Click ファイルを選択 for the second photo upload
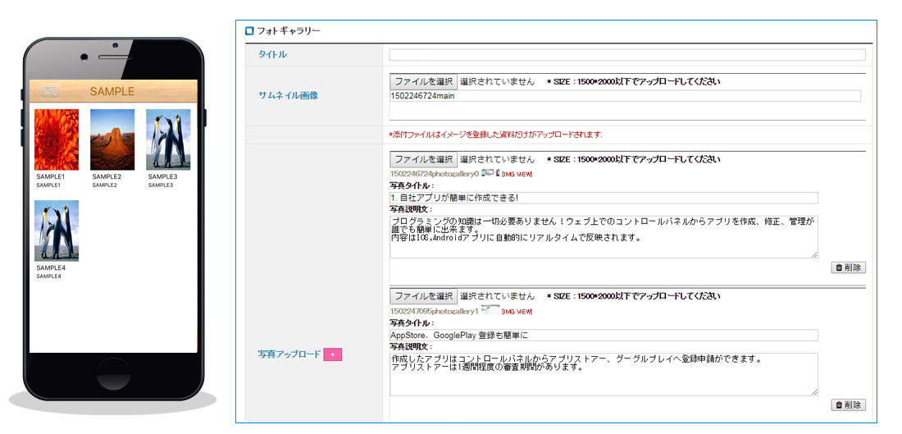The height and width of the screenshot is (434, 902). 422,296
